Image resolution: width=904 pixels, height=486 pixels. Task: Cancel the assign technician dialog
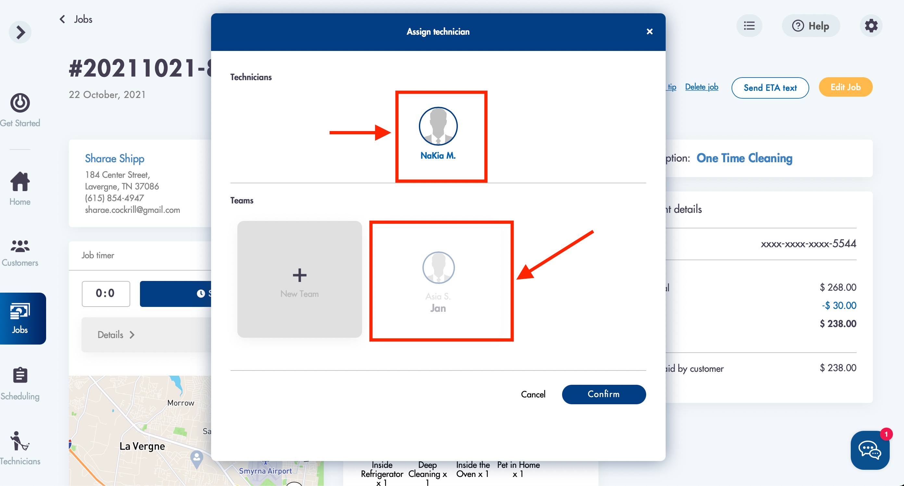[533, 394]
